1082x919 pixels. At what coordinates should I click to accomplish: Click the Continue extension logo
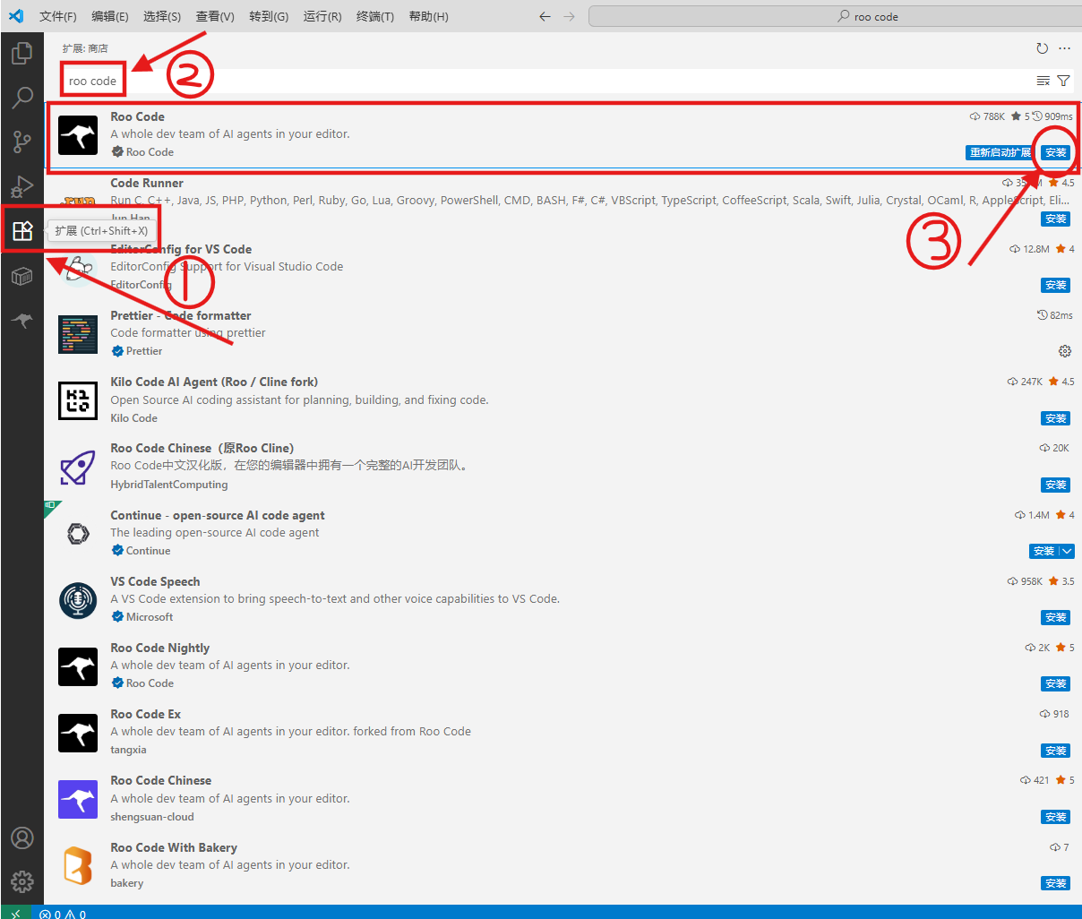click(78, 534)
